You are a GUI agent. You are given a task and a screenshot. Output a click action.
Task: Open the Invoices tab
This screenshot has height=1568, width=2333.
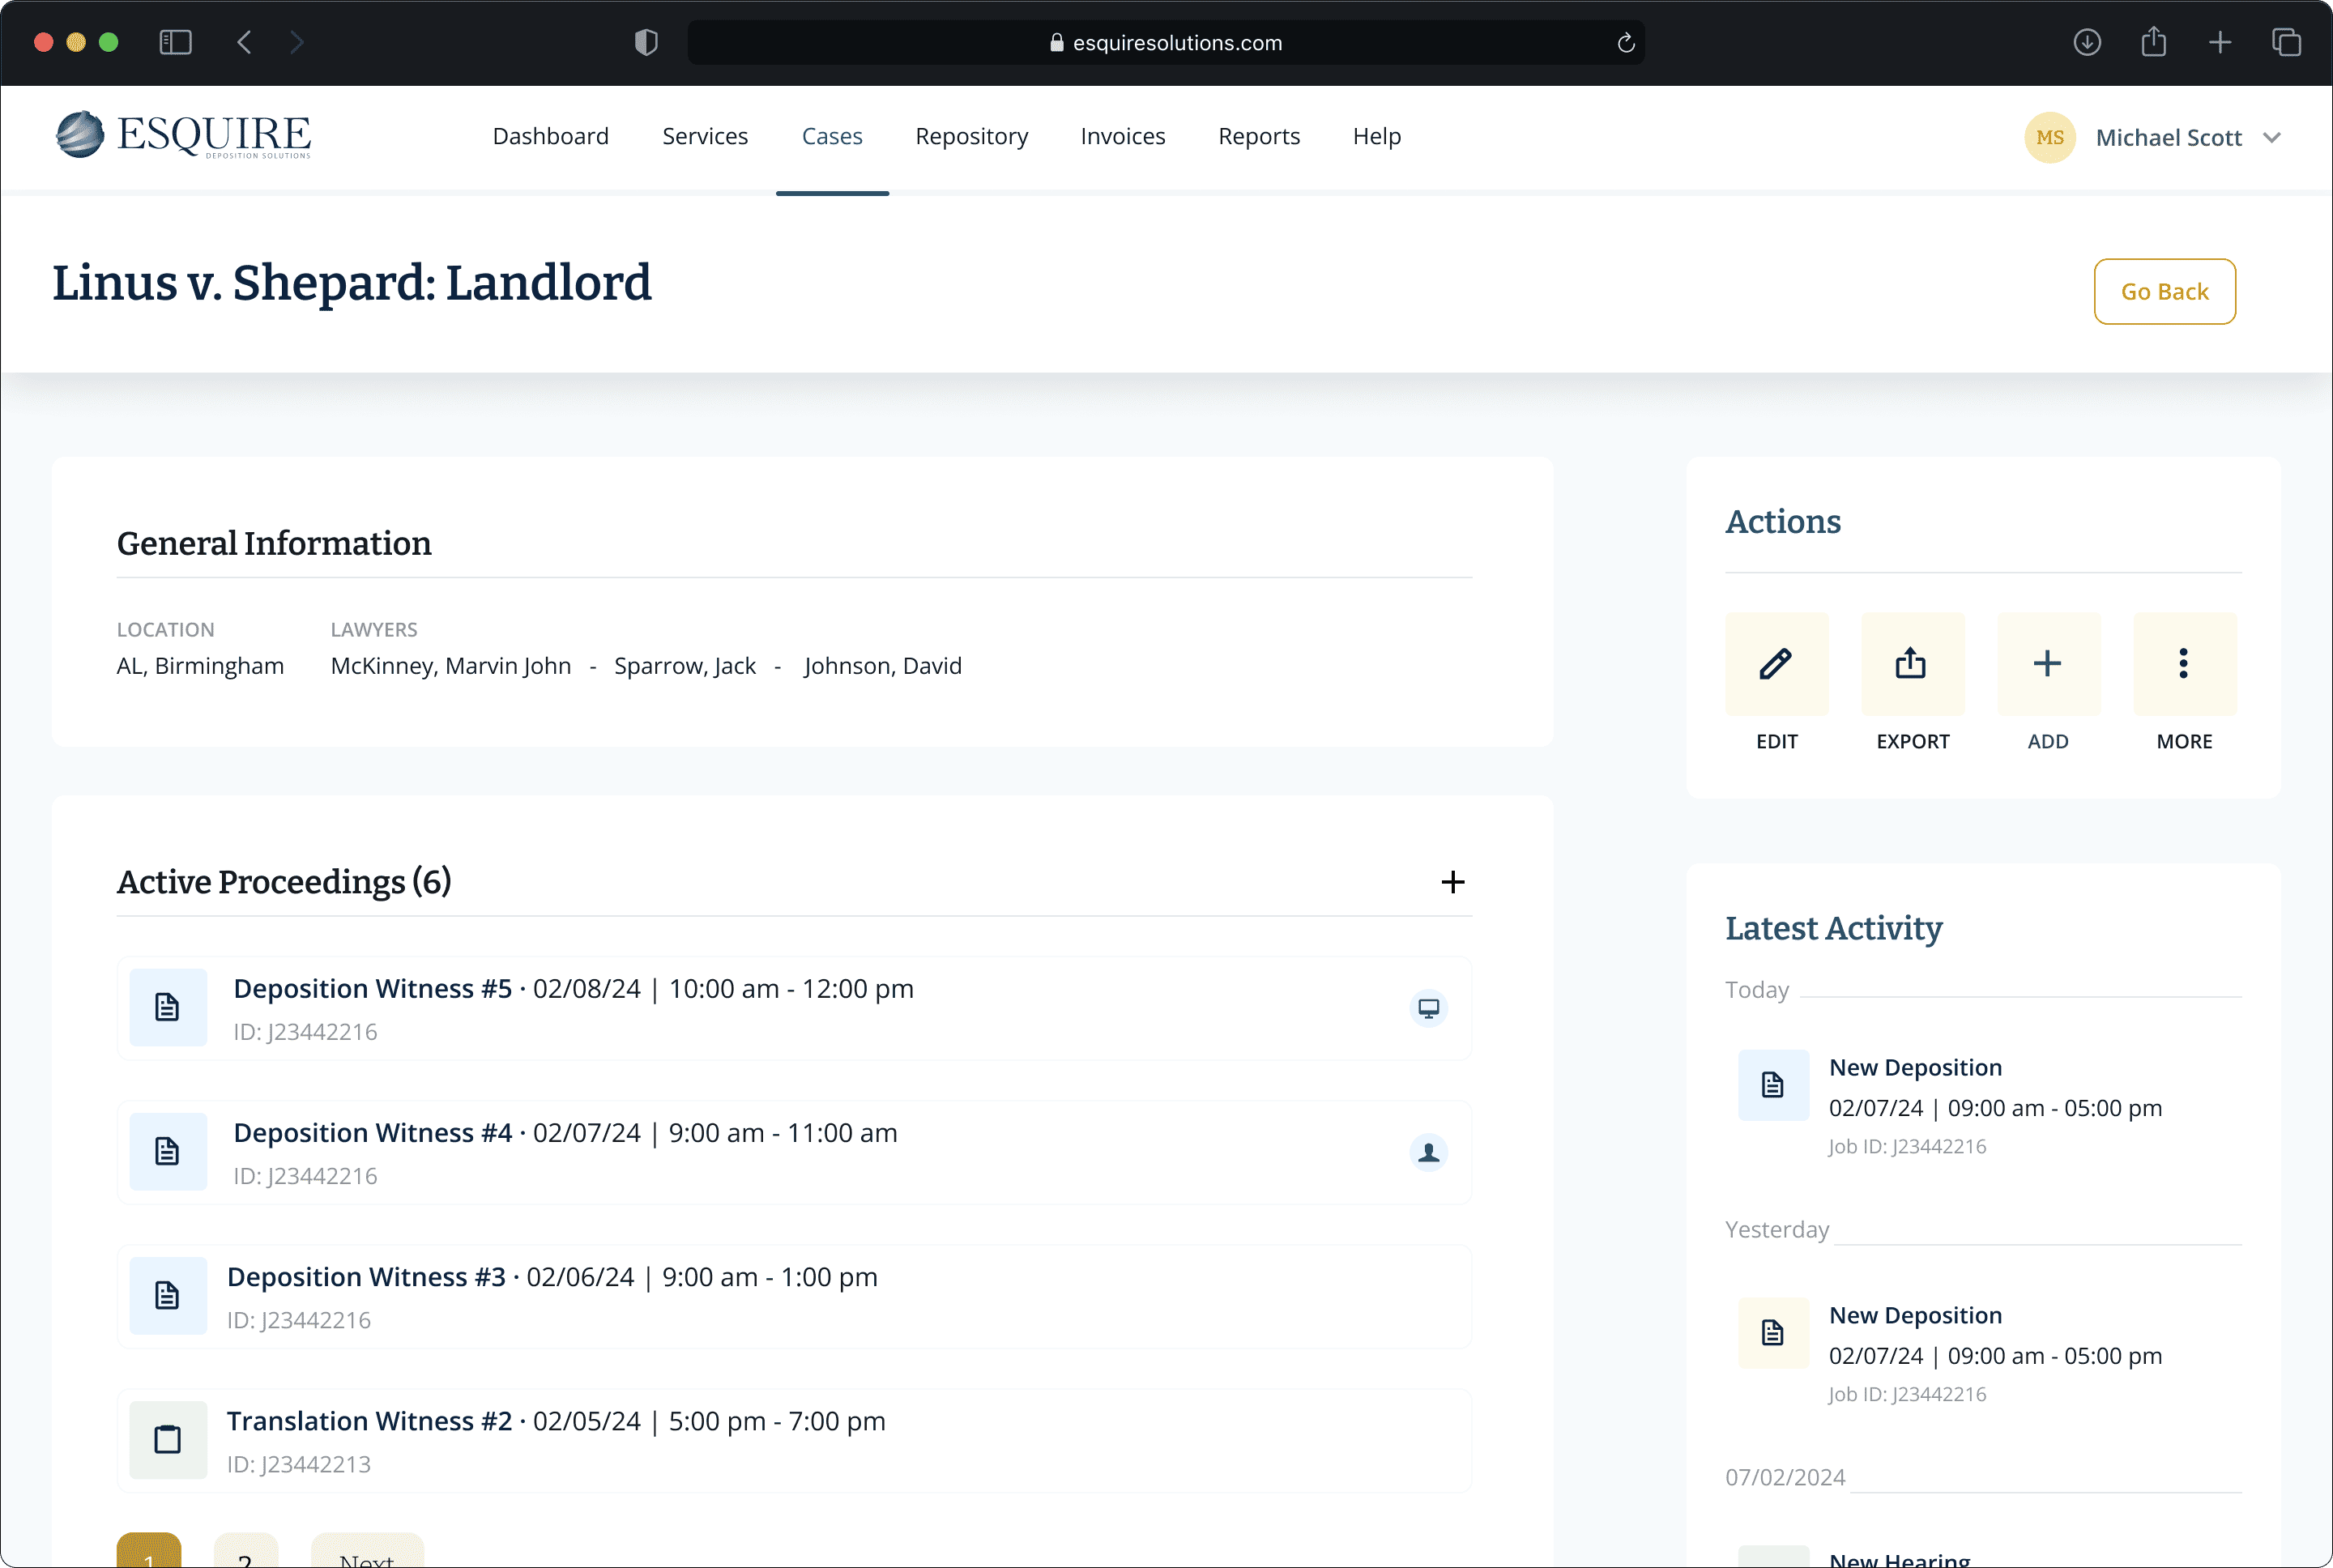click(x=1122, y=137)
